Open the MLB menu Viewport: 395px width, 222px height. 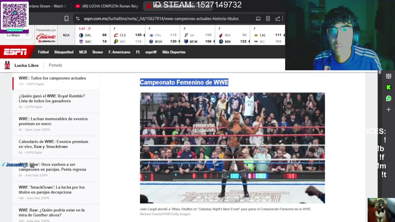[x=83, y=52]
